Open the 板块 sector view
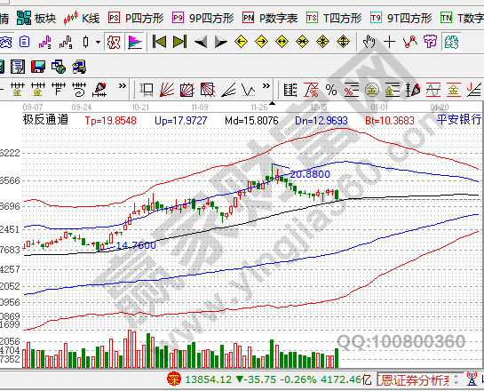 [x=36, y=19]
